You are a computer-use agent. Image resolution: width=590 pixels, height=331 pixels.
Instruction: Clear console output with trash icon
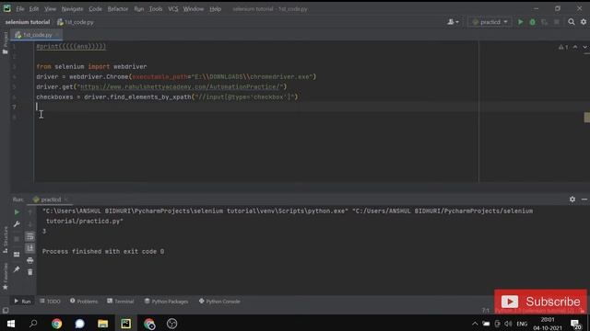30,272
